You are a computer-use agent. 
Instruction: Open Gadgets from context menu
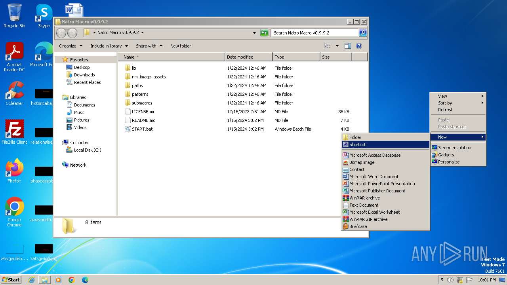tap(458, 155)
